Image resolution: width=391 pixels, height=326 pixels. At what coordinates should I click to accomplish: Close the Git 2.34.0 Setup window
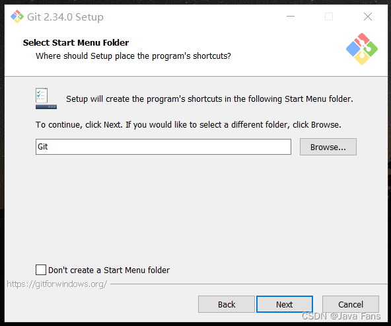click(x=368, y=17)
